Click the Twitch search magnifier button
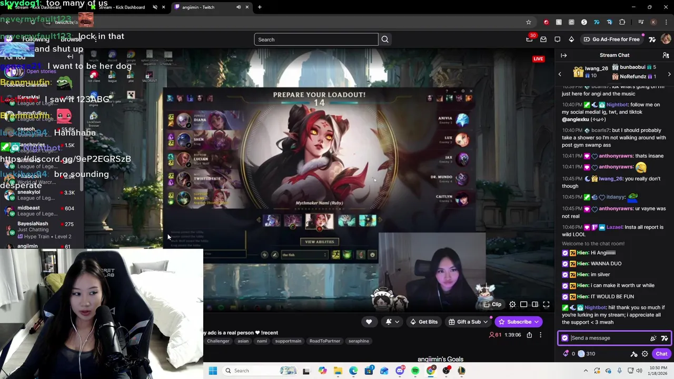Viewport: 674px width, 379px height. [x=385, y=39]
